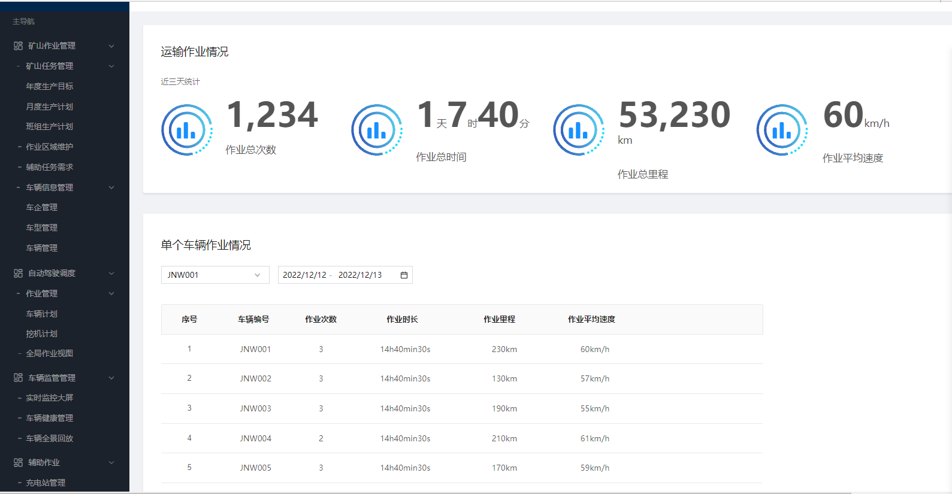The height and width of the screenshot is (494, 952).
Task: Click the 59km/h speed cell
Action: coord(595,468)
